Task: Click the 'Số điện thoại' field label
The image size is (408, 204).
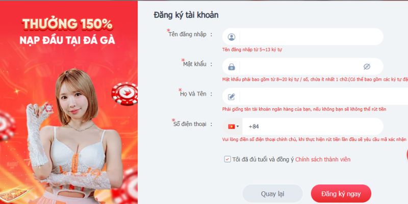Action: point(189,124)
